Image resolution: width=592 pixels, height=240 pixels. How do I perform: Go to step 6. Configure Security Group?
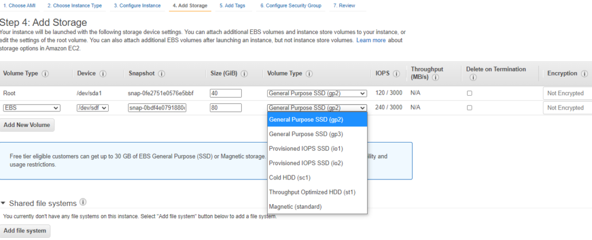point(291,6)
